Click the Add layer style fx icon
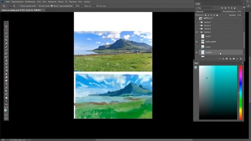The height and width of the screenshot is (141, 251). (223, 59)
